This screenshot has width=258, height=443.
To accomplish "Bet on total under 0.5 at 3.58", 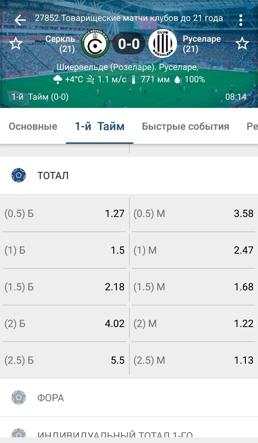I will pos(194,214).
